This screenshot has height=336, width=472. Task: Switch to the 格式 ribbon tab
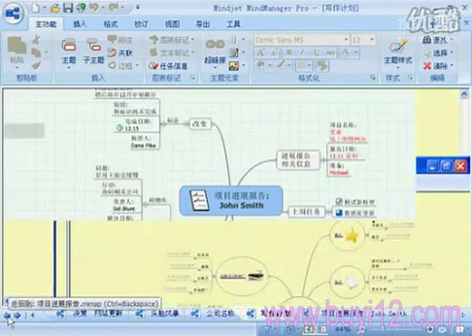coord(111,24)
